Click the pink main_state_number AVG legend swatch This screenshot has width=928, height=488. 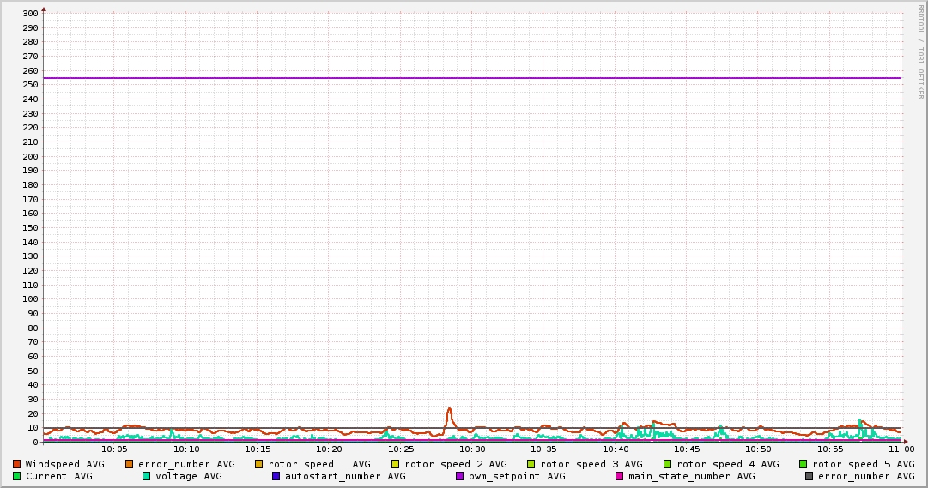coord(620,476)
